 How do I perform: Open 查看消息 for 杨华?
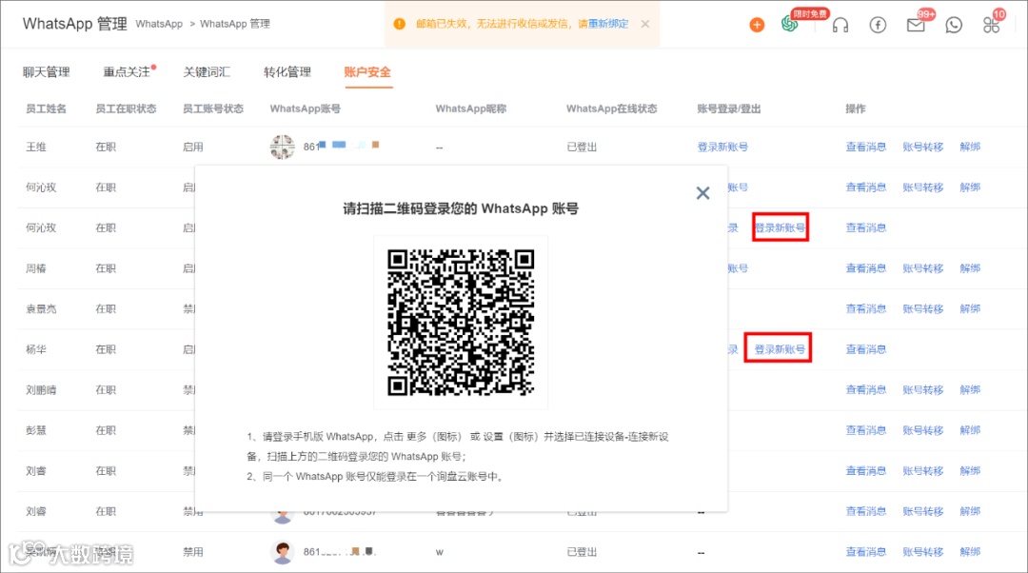pos(866,349)
